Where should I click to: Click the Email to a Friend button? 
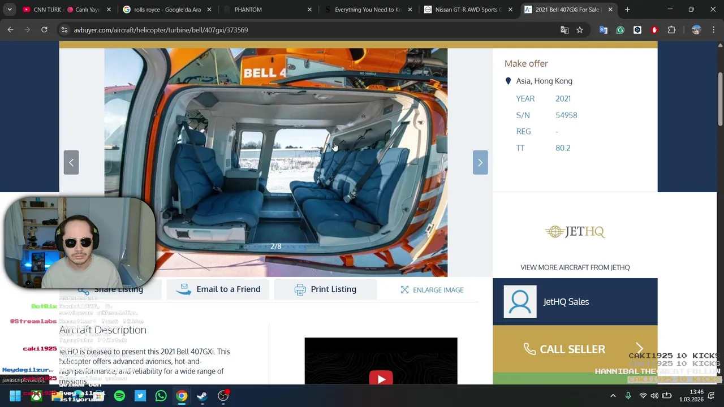(218, 289)
